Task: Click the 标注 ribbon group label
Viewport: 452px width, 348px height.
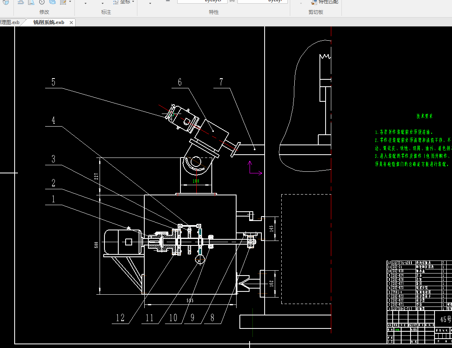Action: point(106,12)
